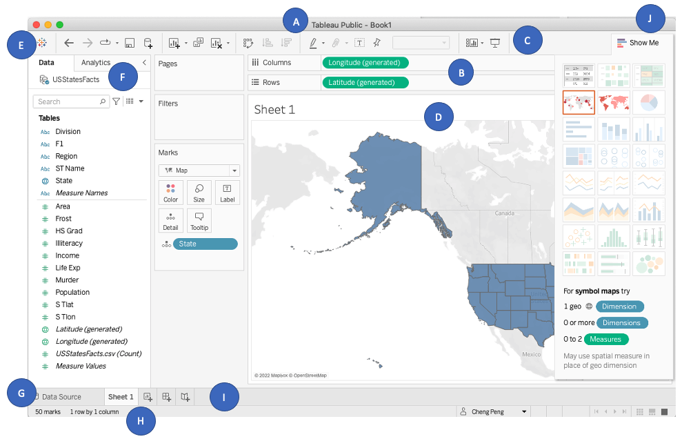This screenshot has width=682, height=439.
Task: Click the undo back arrow
Action: [69, 43]
